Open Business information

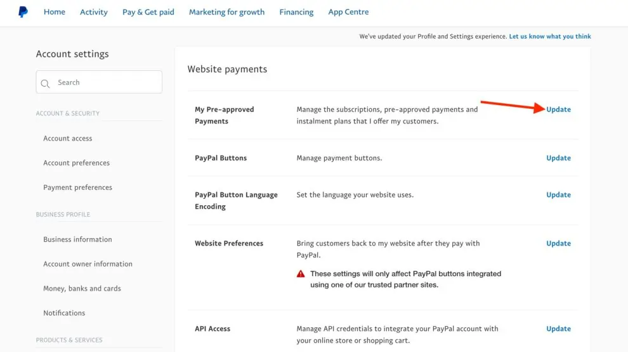77,239
